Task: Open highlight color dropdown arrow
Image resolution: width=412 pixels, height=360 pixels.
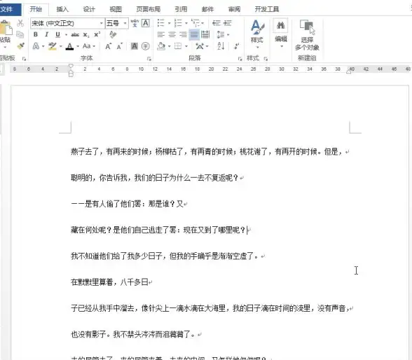Action: click(61, 46)
